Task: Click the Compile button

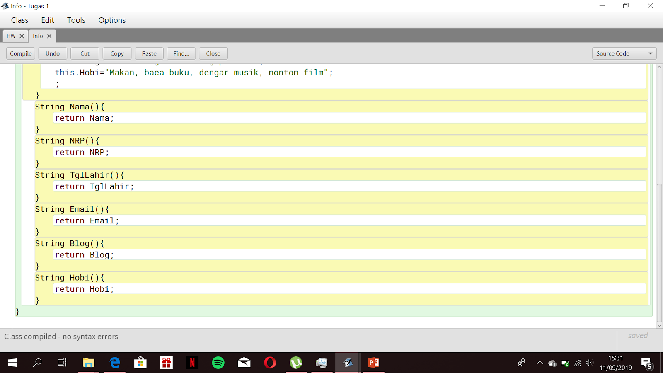Action: tap(20, 53)
